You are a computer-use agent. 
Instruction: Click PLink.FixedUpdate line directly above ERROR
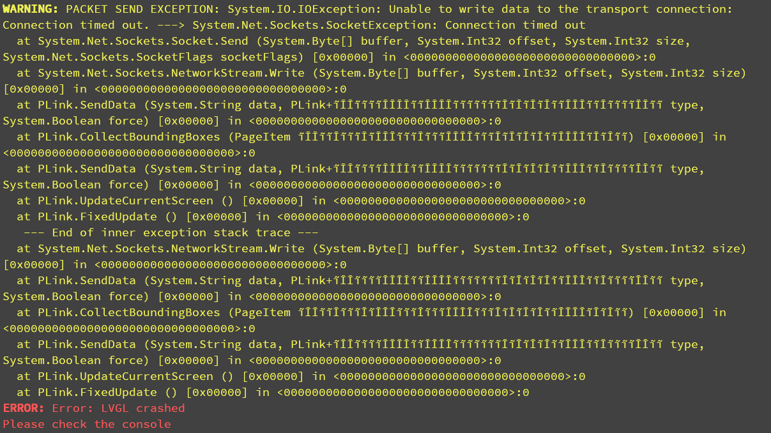(273, 392)
